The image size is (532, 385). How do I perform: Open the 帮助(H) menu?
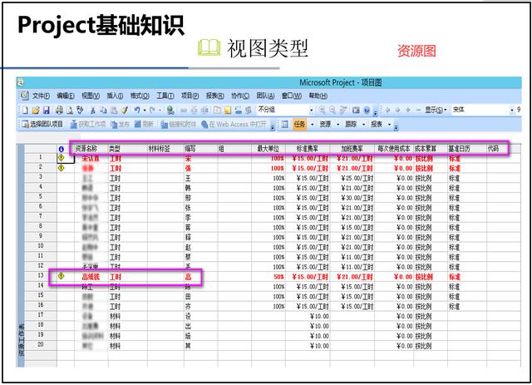[318, 96]
